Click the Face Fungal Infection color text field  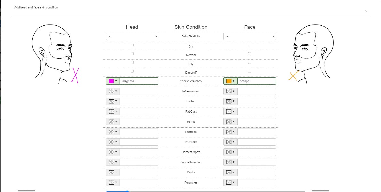pyautogui.click(x=256, y=162)
